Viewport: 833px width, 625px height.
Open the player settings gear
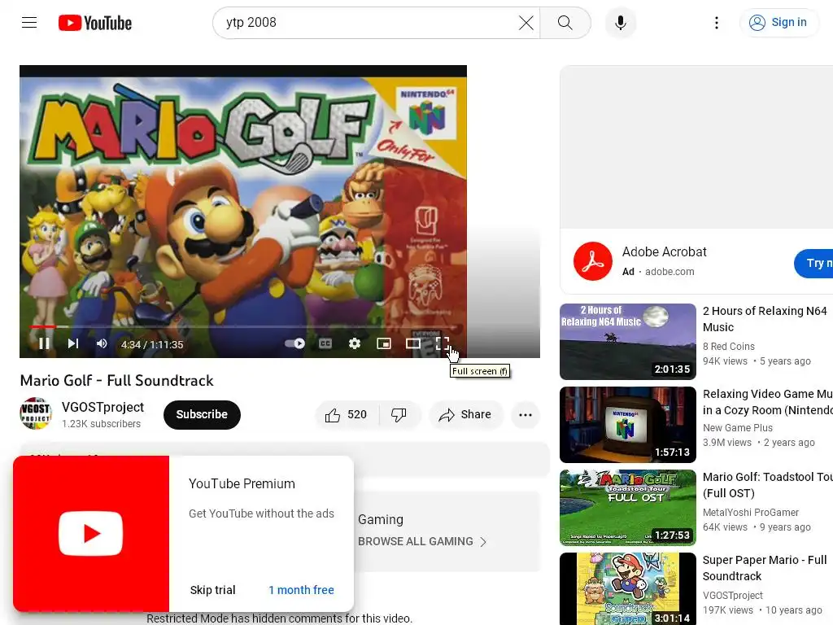point(355,344)
